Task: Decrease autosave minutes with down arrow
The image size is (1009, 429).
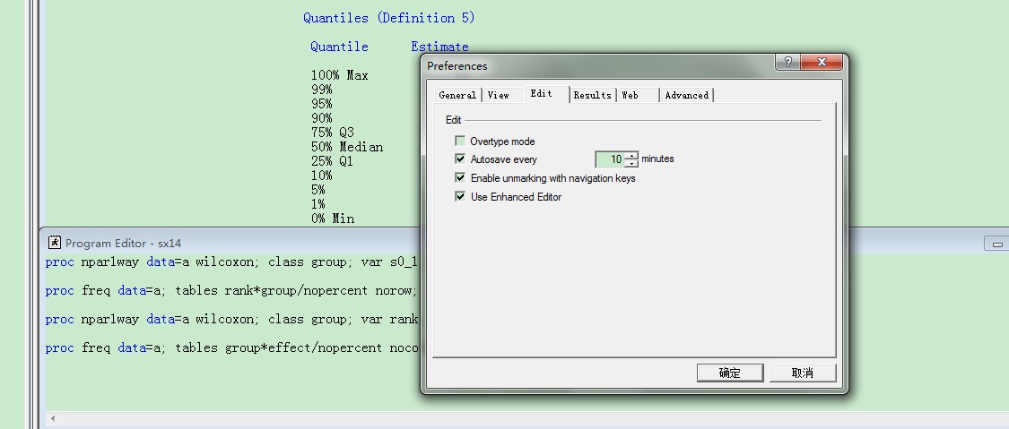Action: (631, 164)
